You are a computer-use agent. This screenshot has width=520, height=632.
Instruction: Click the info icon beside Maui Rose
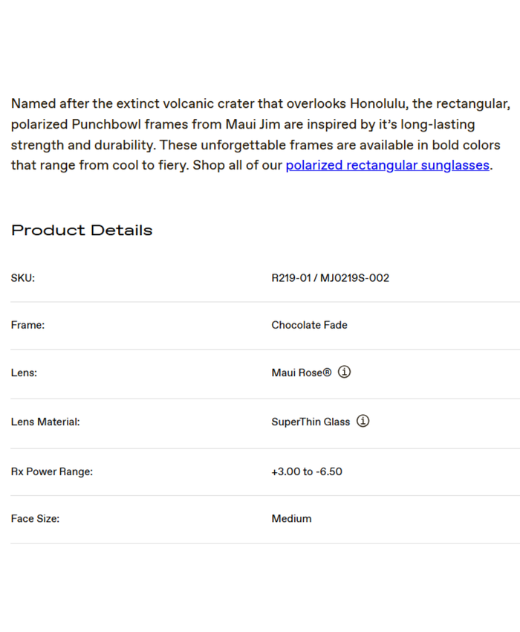(x=344, y=372)
